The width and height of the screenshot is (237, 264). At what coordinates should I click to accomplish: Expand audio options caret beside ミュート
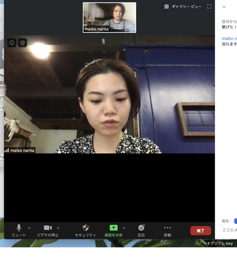[29, 228]
